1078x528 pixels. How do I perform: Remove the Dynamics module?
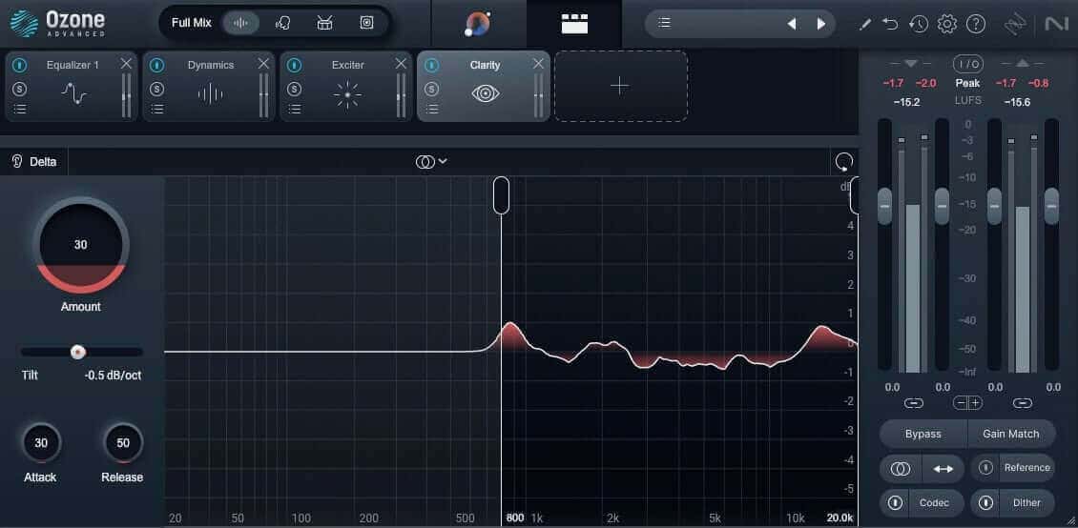[263, 64]
